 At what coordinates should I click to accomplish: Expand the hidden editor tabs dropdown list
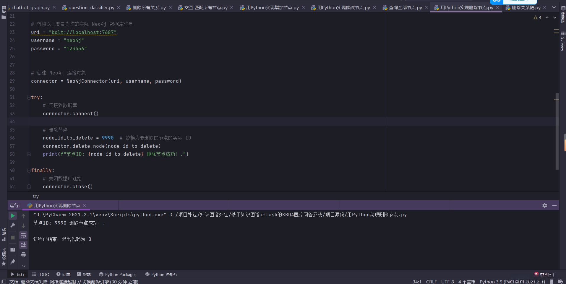coord(554,8)
